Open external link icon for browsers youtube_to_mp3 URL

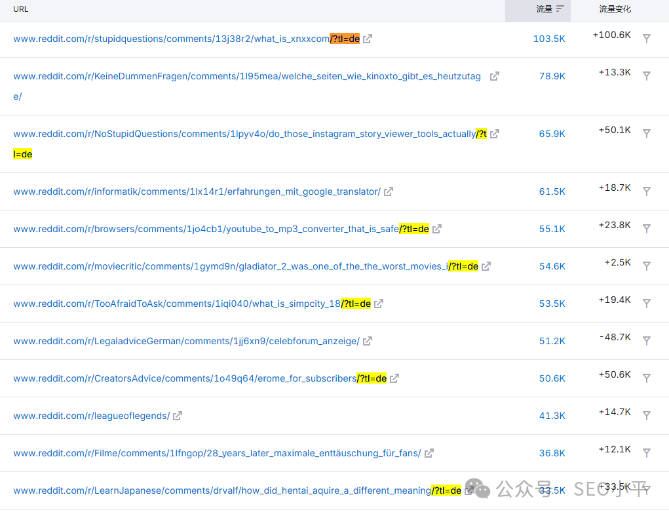coord(437,229)
